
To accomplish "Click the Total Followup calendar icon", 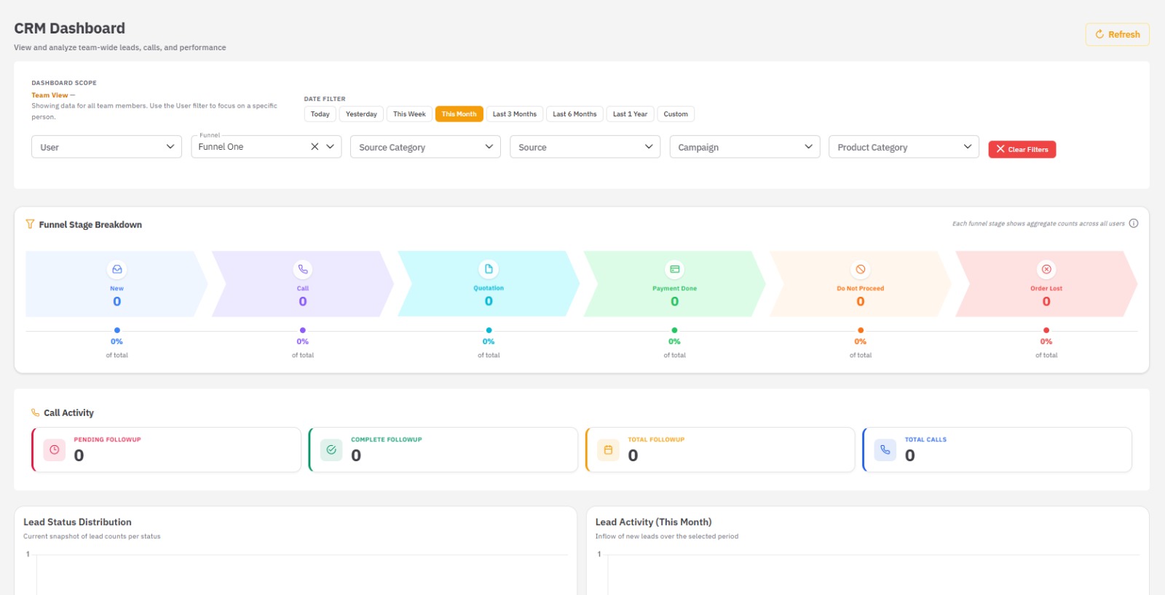I will click(x=609, y=450).
